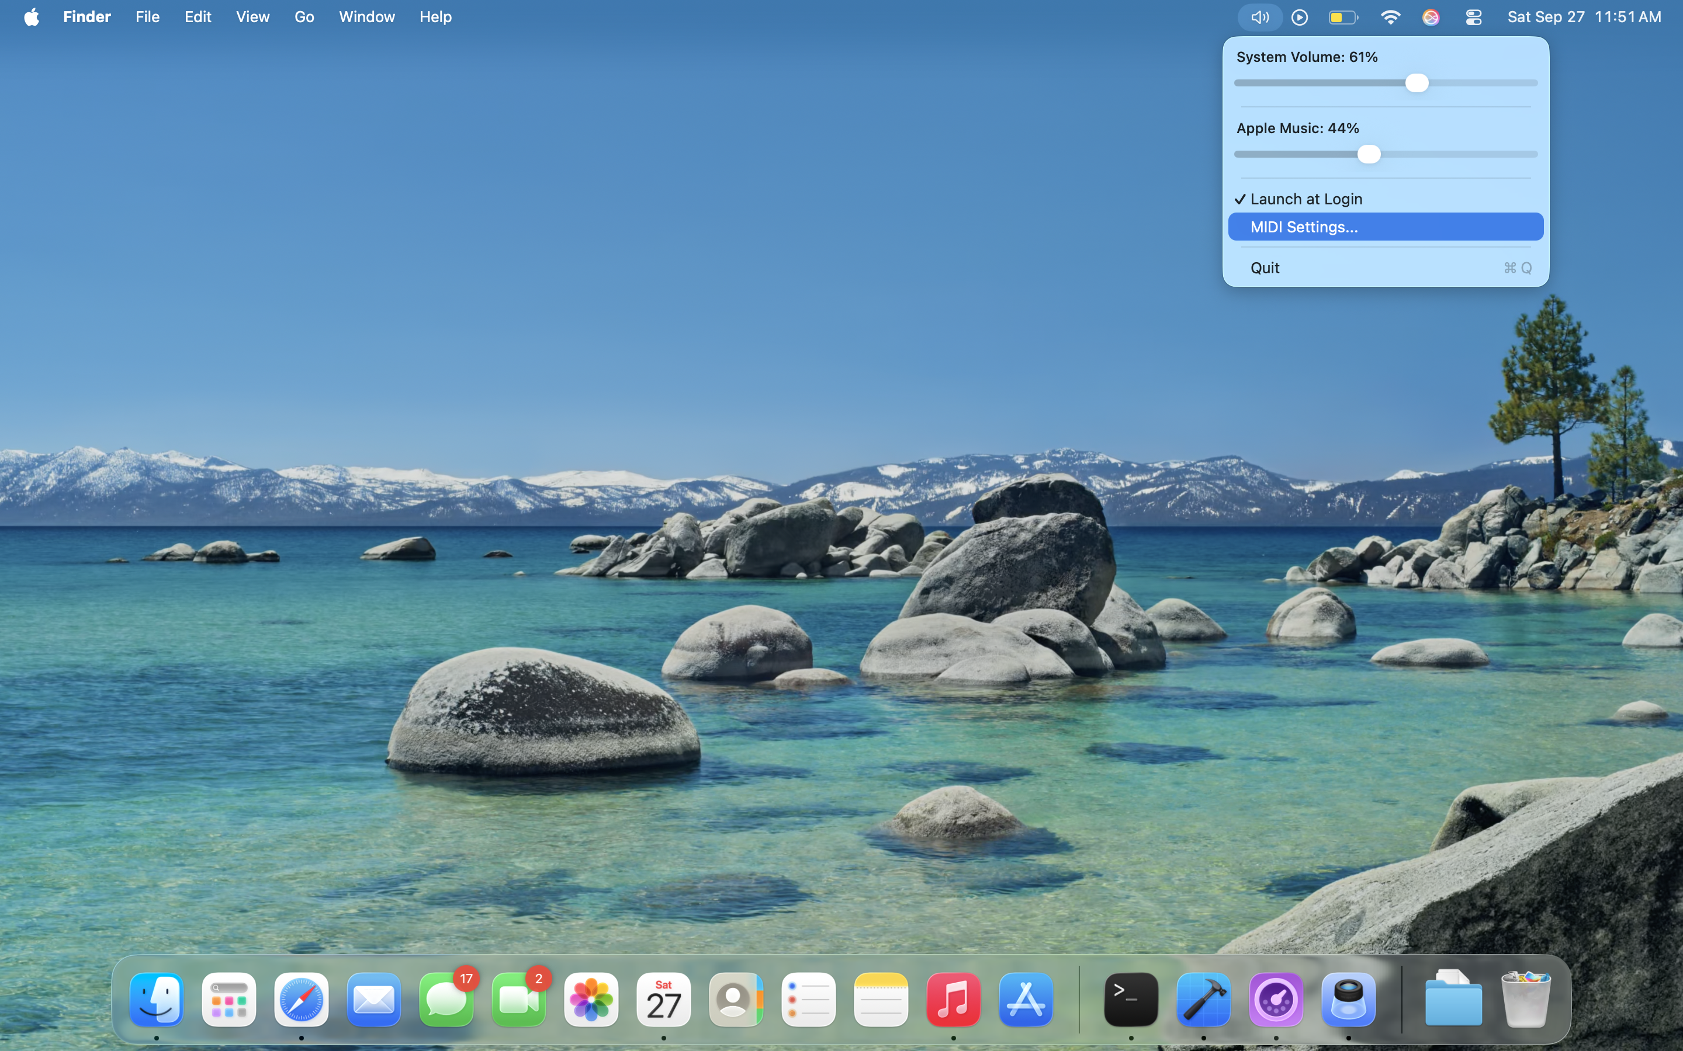Launch Terminal from the Dock
The width and height of the screenshot is (1683, 1051).
point(1131,1000)
